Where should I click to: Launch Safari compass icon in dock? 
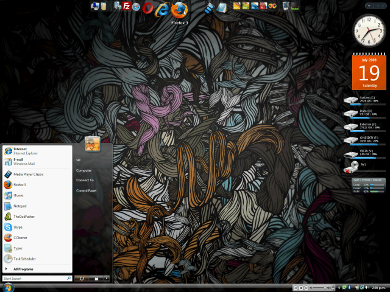coord(136,7)
